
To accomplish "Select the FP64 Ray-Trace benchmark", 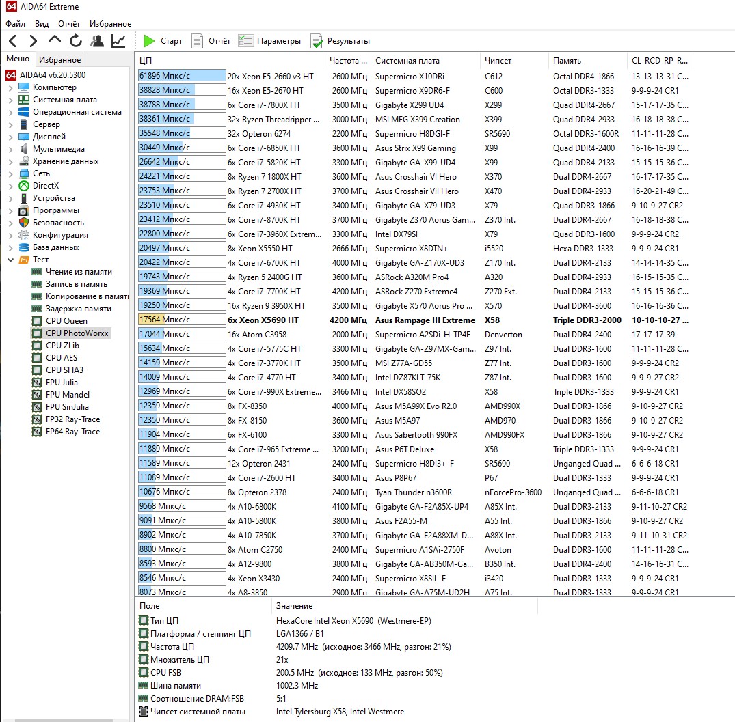I will [x=72, y=431].
